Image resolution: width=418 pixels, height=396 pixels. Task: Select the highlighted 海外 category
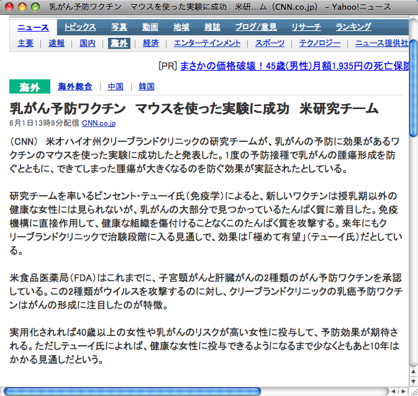click(x=119, y=43)
